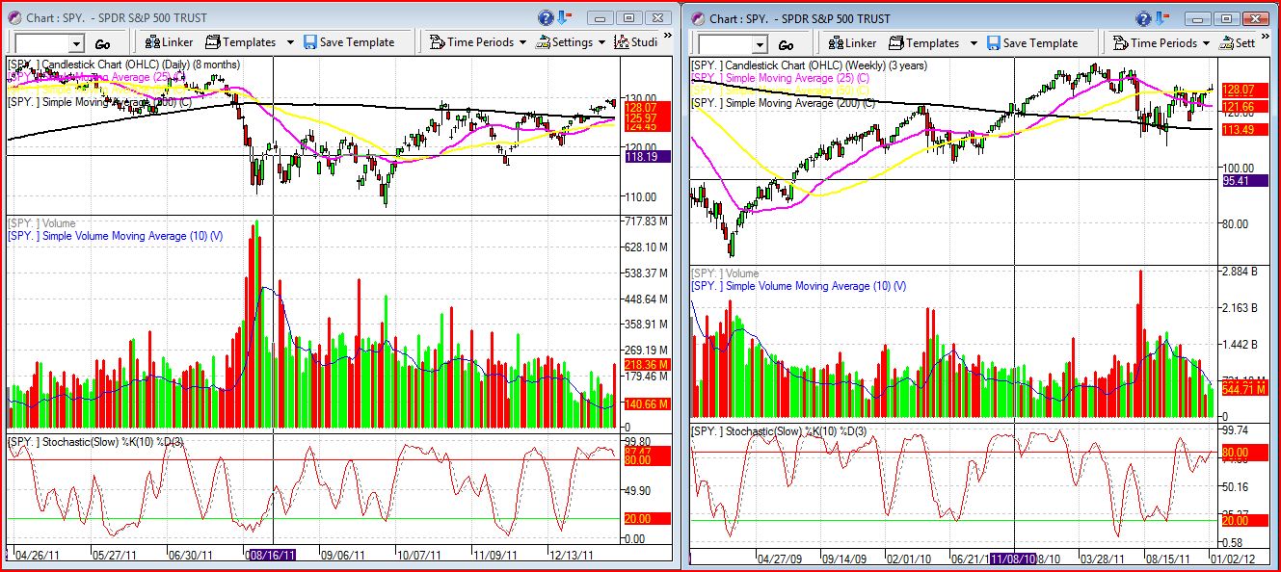Open Linker in the right chart toolbar

[x=852, y=43]
